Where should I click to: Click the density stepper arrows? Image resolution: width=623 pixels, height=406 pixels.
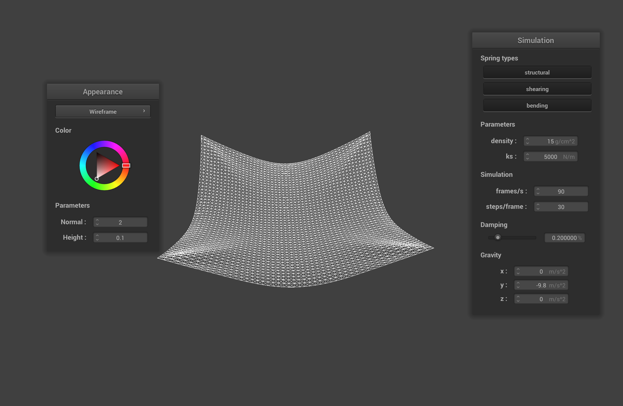click(527, 141)
